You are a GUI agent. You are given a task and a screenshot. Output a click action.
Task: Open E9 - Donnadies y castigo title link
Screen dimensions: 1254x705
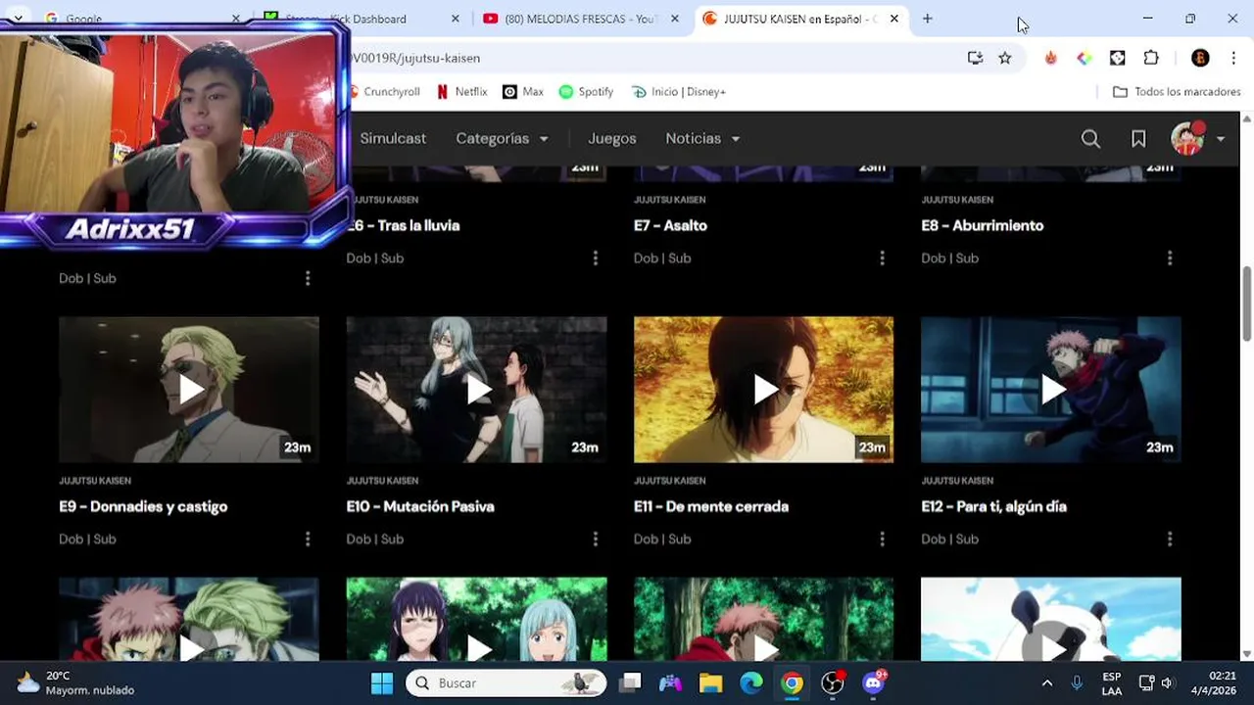pos(143,506)
